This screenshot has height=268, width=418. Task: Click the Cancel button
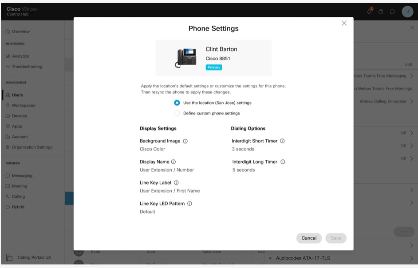pyautogui.click(x=309, y=238)
